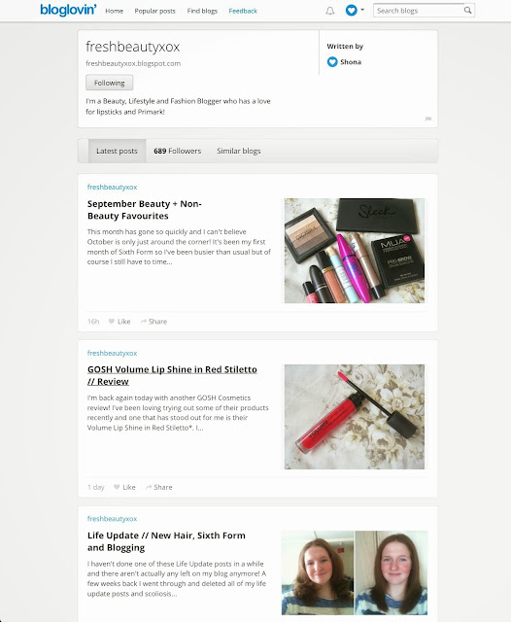The width and height of the screenshot is (511, 622).
Task: Open the Similar blogs tab
Action: [239, 151]
